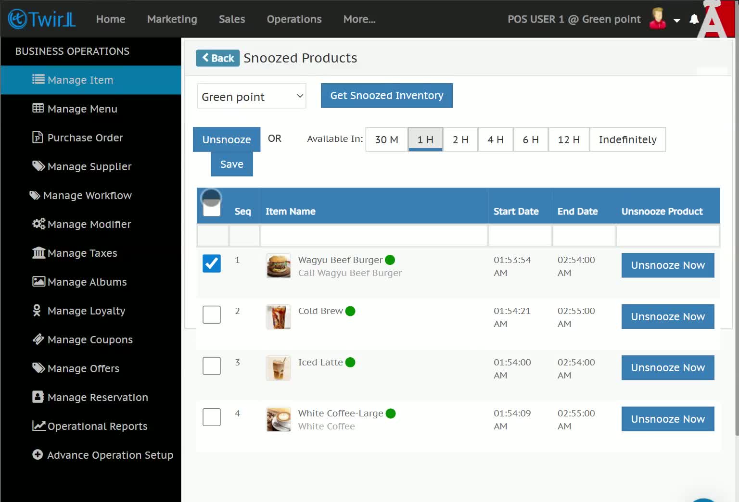Image resolution: width=739 pixels, height=502 pixels.
Task: Check the Cold Brew row checkbox
Action: pos(212,314)
